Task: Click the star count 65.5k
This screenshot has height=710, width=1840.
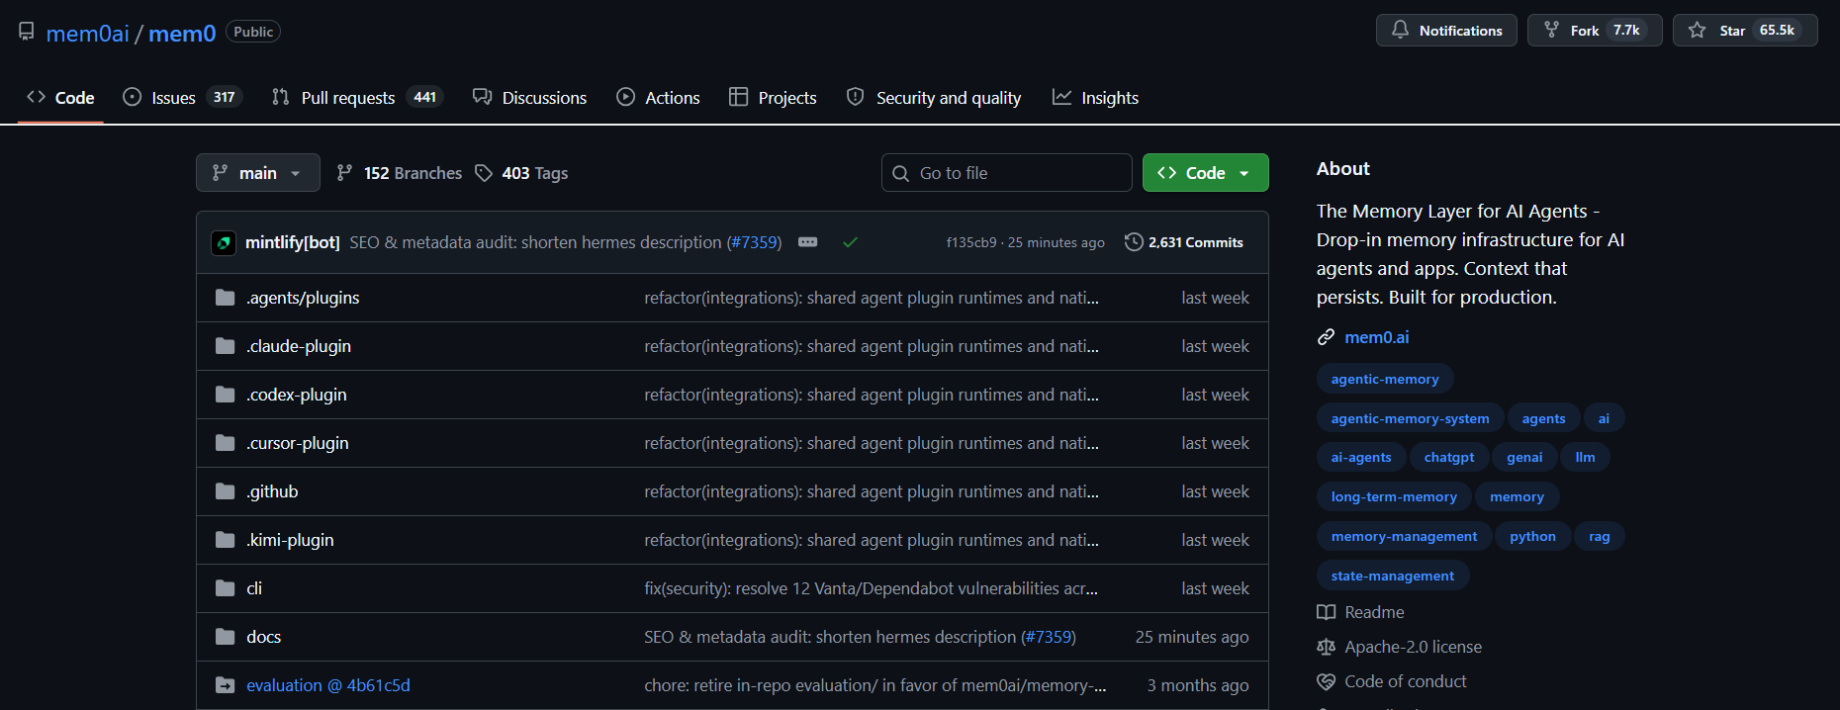Action: tap(1777, 30)
